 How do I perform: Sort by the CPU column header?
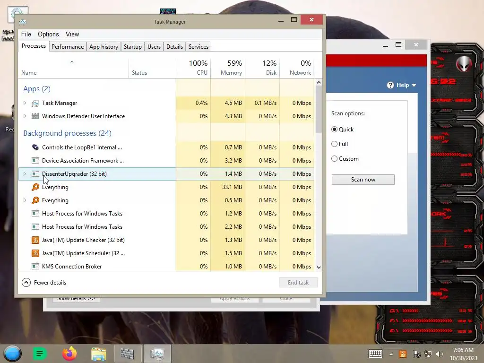pos(193,68)
